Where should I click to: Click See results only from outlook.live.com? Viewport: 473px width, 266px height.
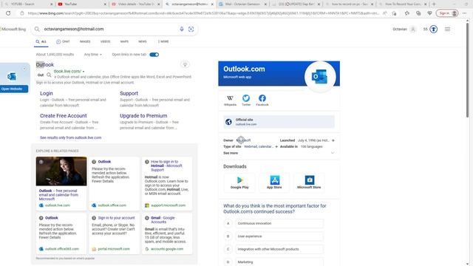(x=71, y=137)
